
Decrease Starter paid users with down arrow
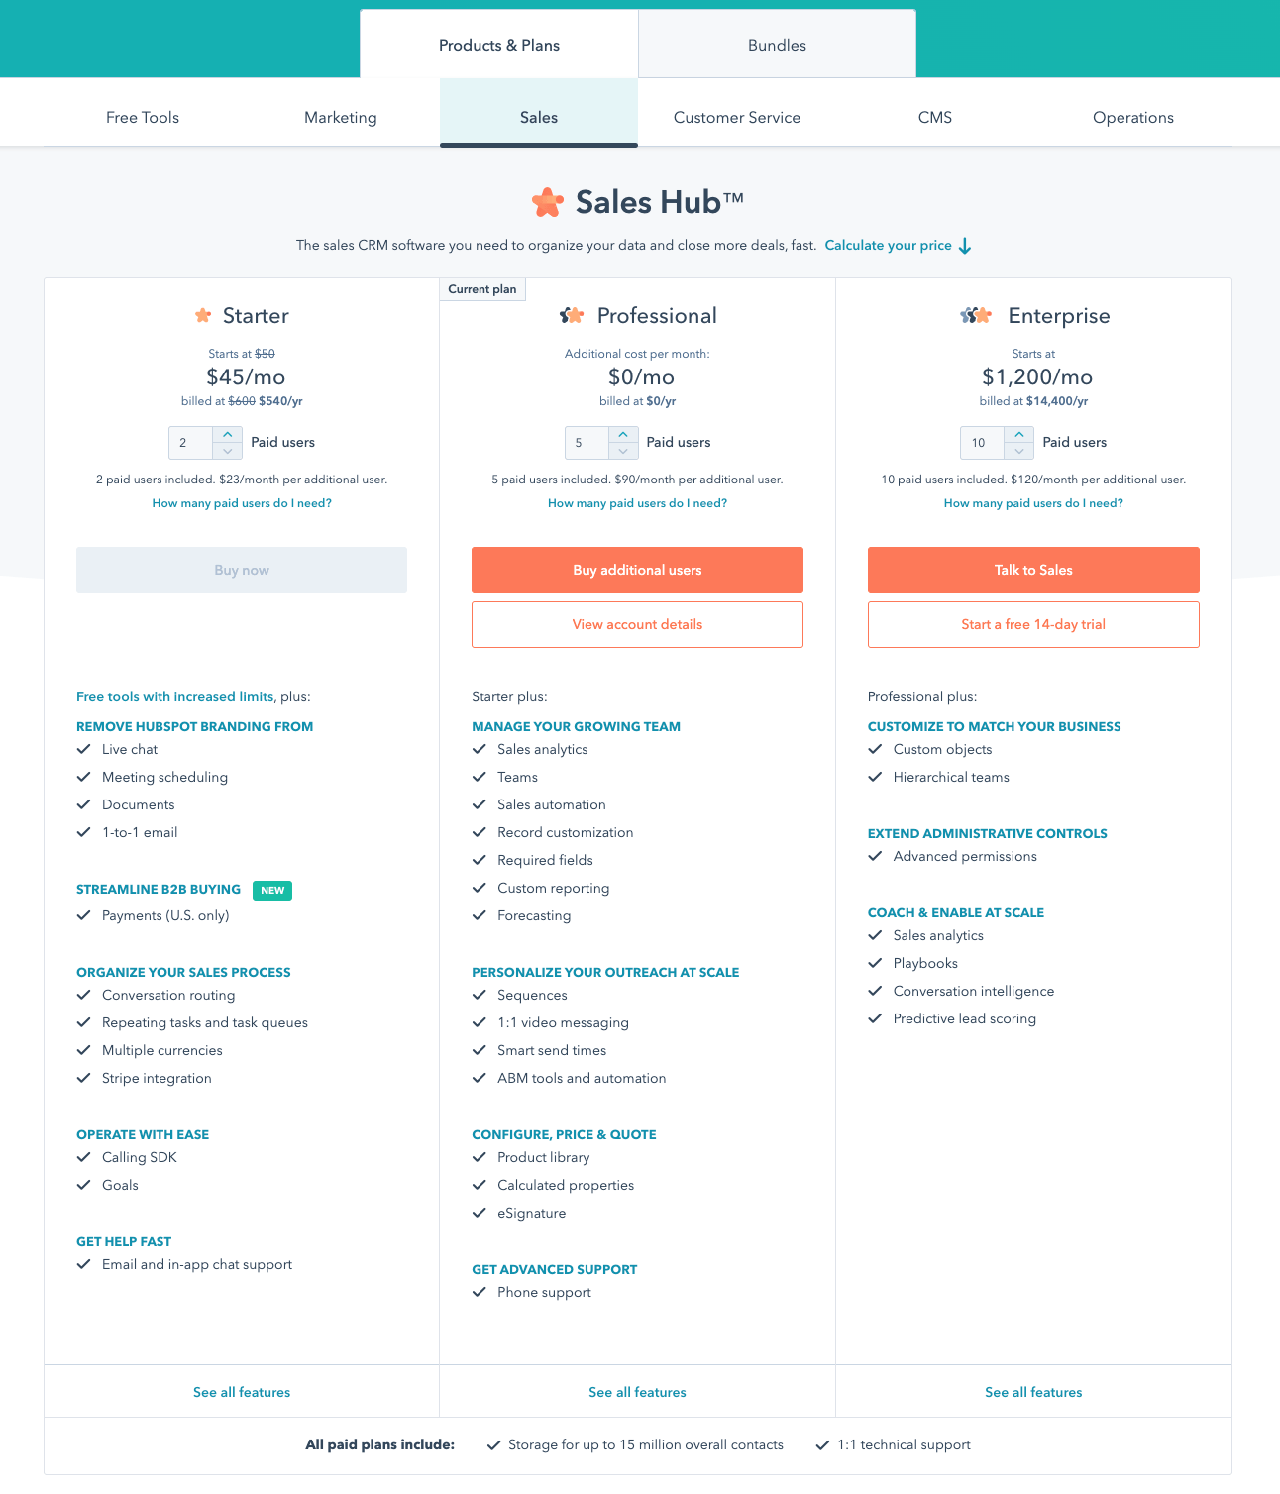228,451
